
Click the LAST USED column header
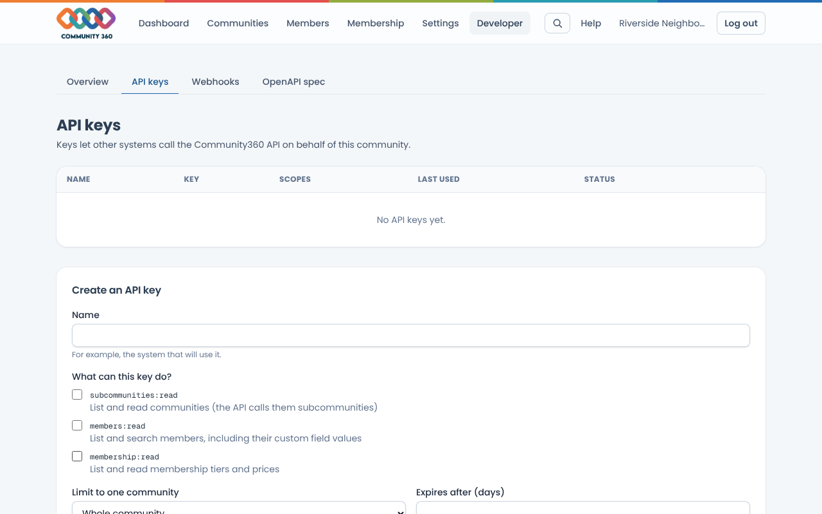(439, 179)
